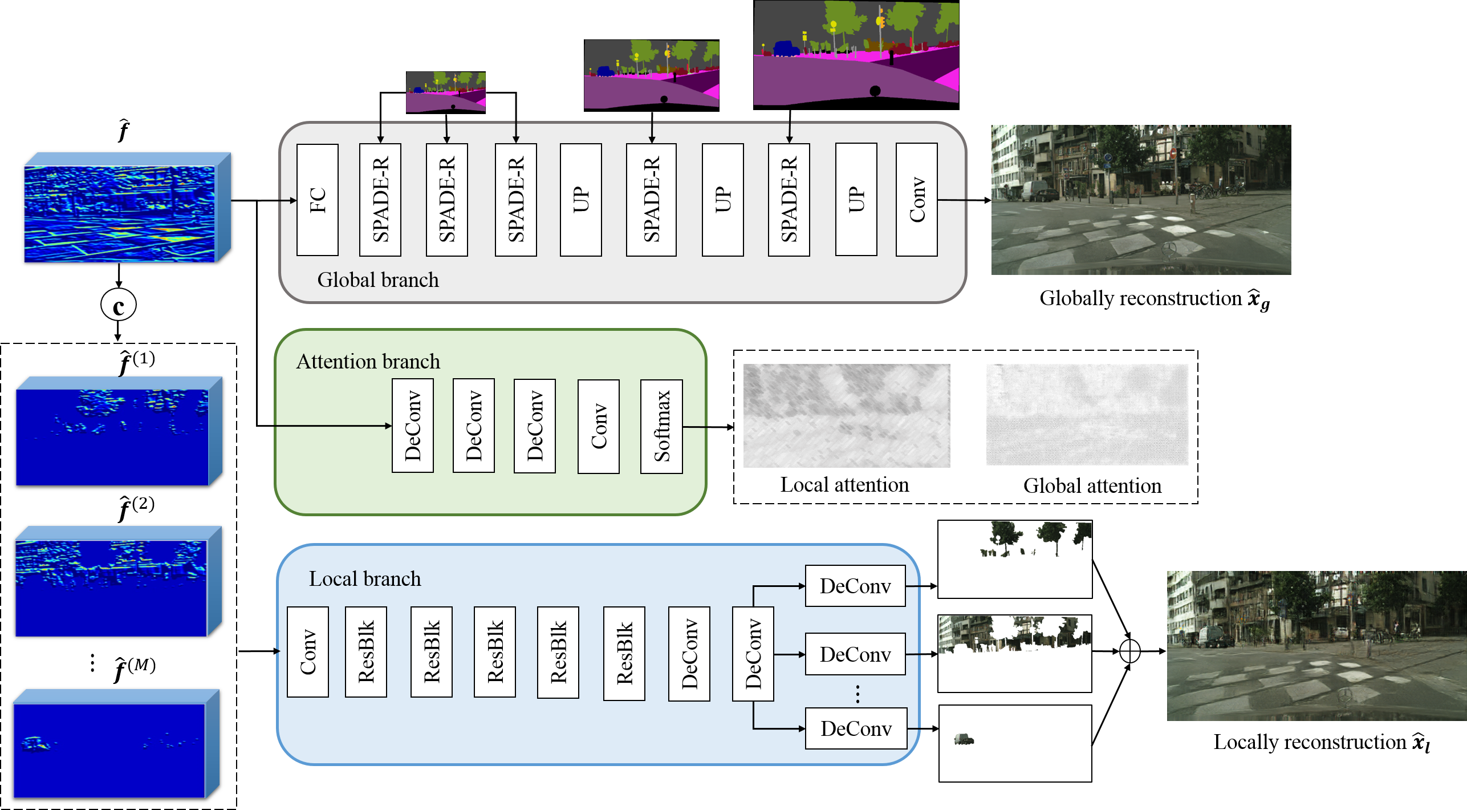Viewport: 1467px width, 810px height.
Task: Click the Conv block ending Global branch
Action: tap(916, 200)
